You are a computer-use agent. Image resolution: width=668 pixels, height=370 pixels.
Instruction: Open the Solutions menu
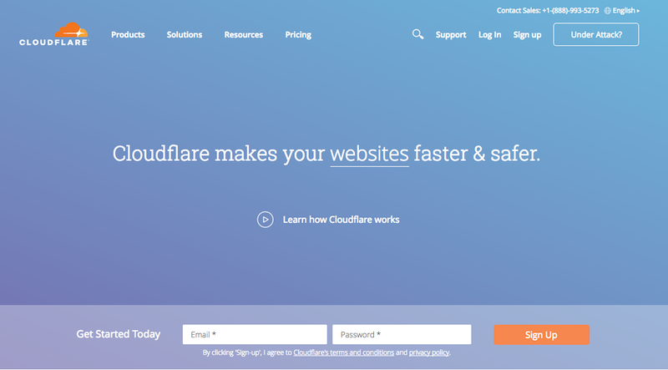pos(185,34)
